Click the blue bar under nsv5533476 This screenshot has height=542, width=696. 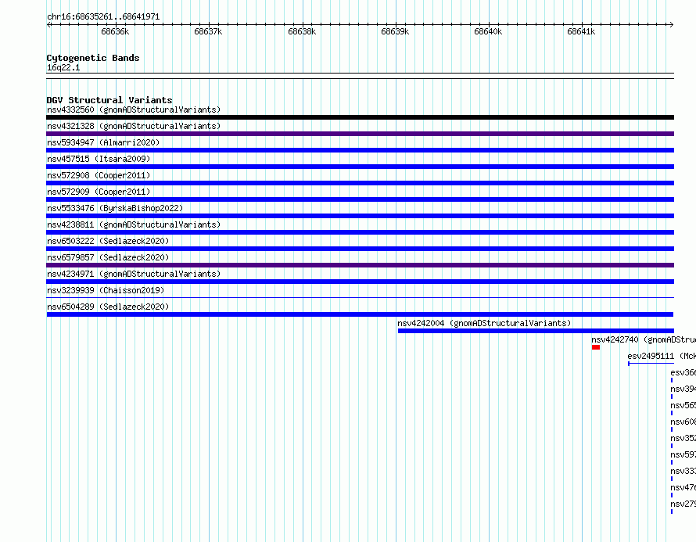pos(360,216)
